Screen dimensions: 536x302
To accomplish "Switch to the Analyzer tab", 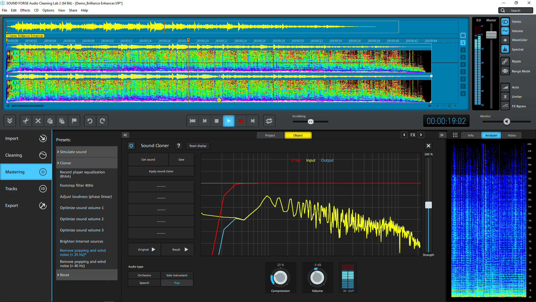I will [x=491, y=135].
